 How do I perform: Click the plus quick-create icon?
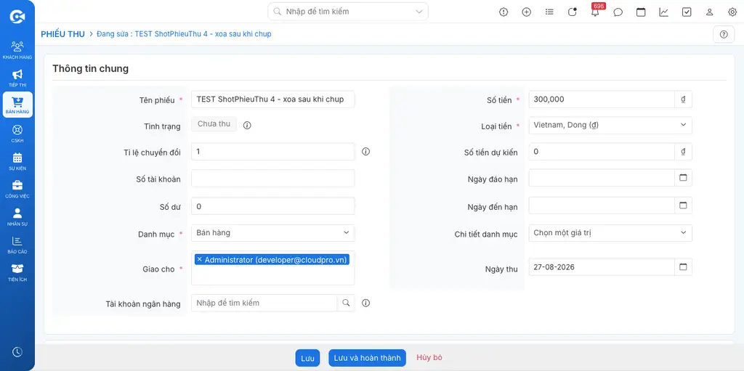pyautogui.click(x=526, y=12)
